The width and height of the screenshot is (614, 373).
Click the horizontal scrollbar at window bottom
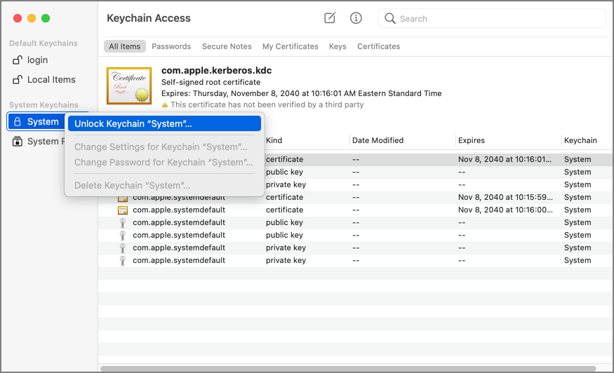coord(348,369)
